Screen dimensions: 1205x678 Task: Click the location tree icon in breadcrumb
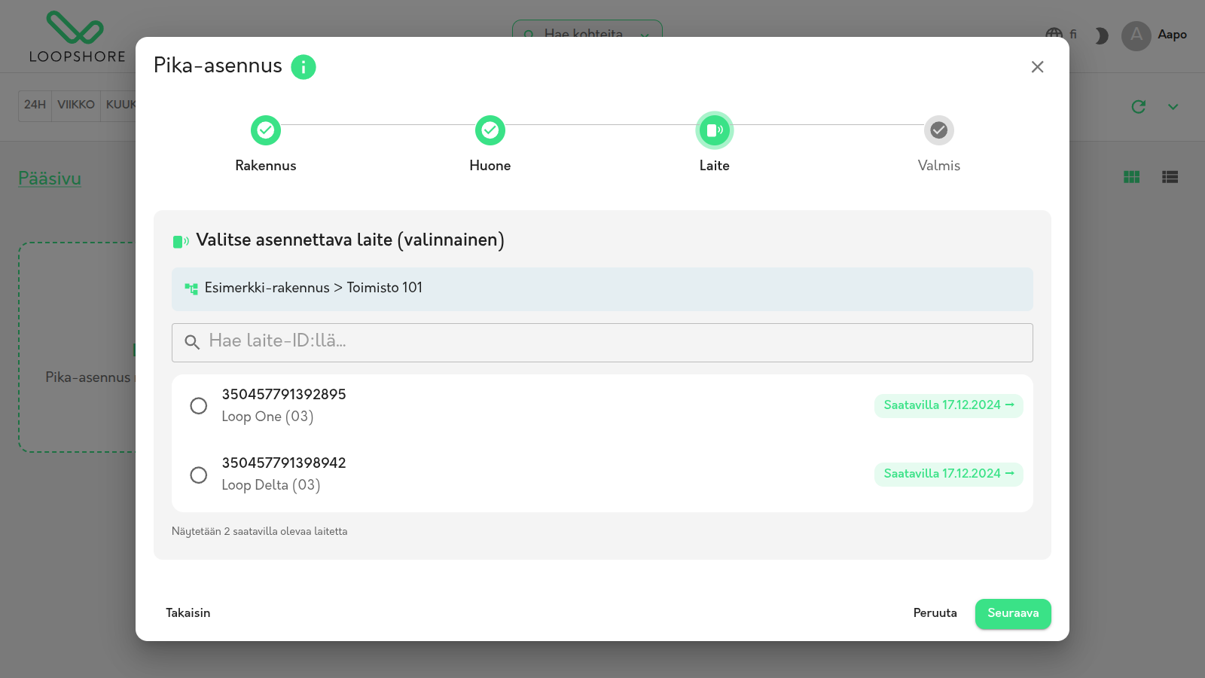point(191,289)
